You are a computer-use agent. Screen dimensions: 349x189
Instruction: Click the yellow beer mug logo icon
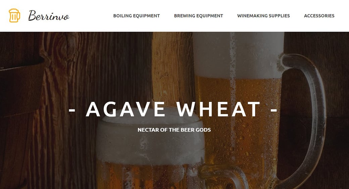tap(14, 15)
